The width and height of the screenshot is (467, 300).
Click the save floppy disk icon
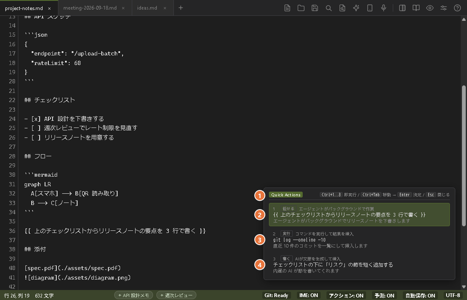315,8
